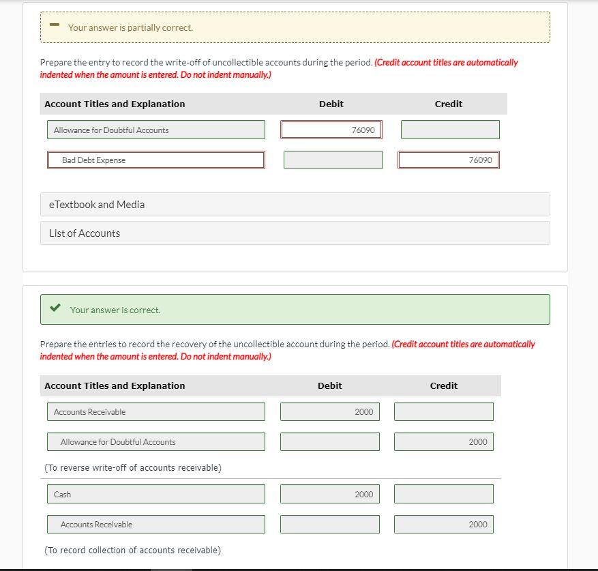Select the Allowance for Doubtful Accounts title field
The image size is (598, 571).
[x=155, y=129]
